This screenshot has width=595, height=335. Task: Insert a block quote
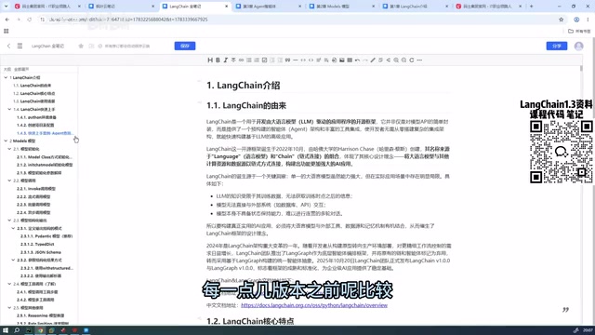coord(287,60)
